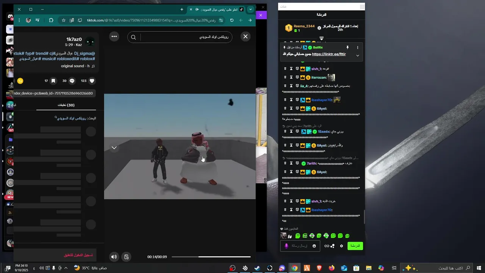The height and width of the screenshot is (273, 485).
Task: Click username 7arith in chat
Action: point(311,163)
